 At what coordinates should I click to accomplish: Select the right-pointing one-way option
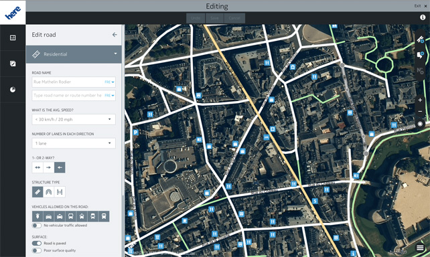[48, 167]
